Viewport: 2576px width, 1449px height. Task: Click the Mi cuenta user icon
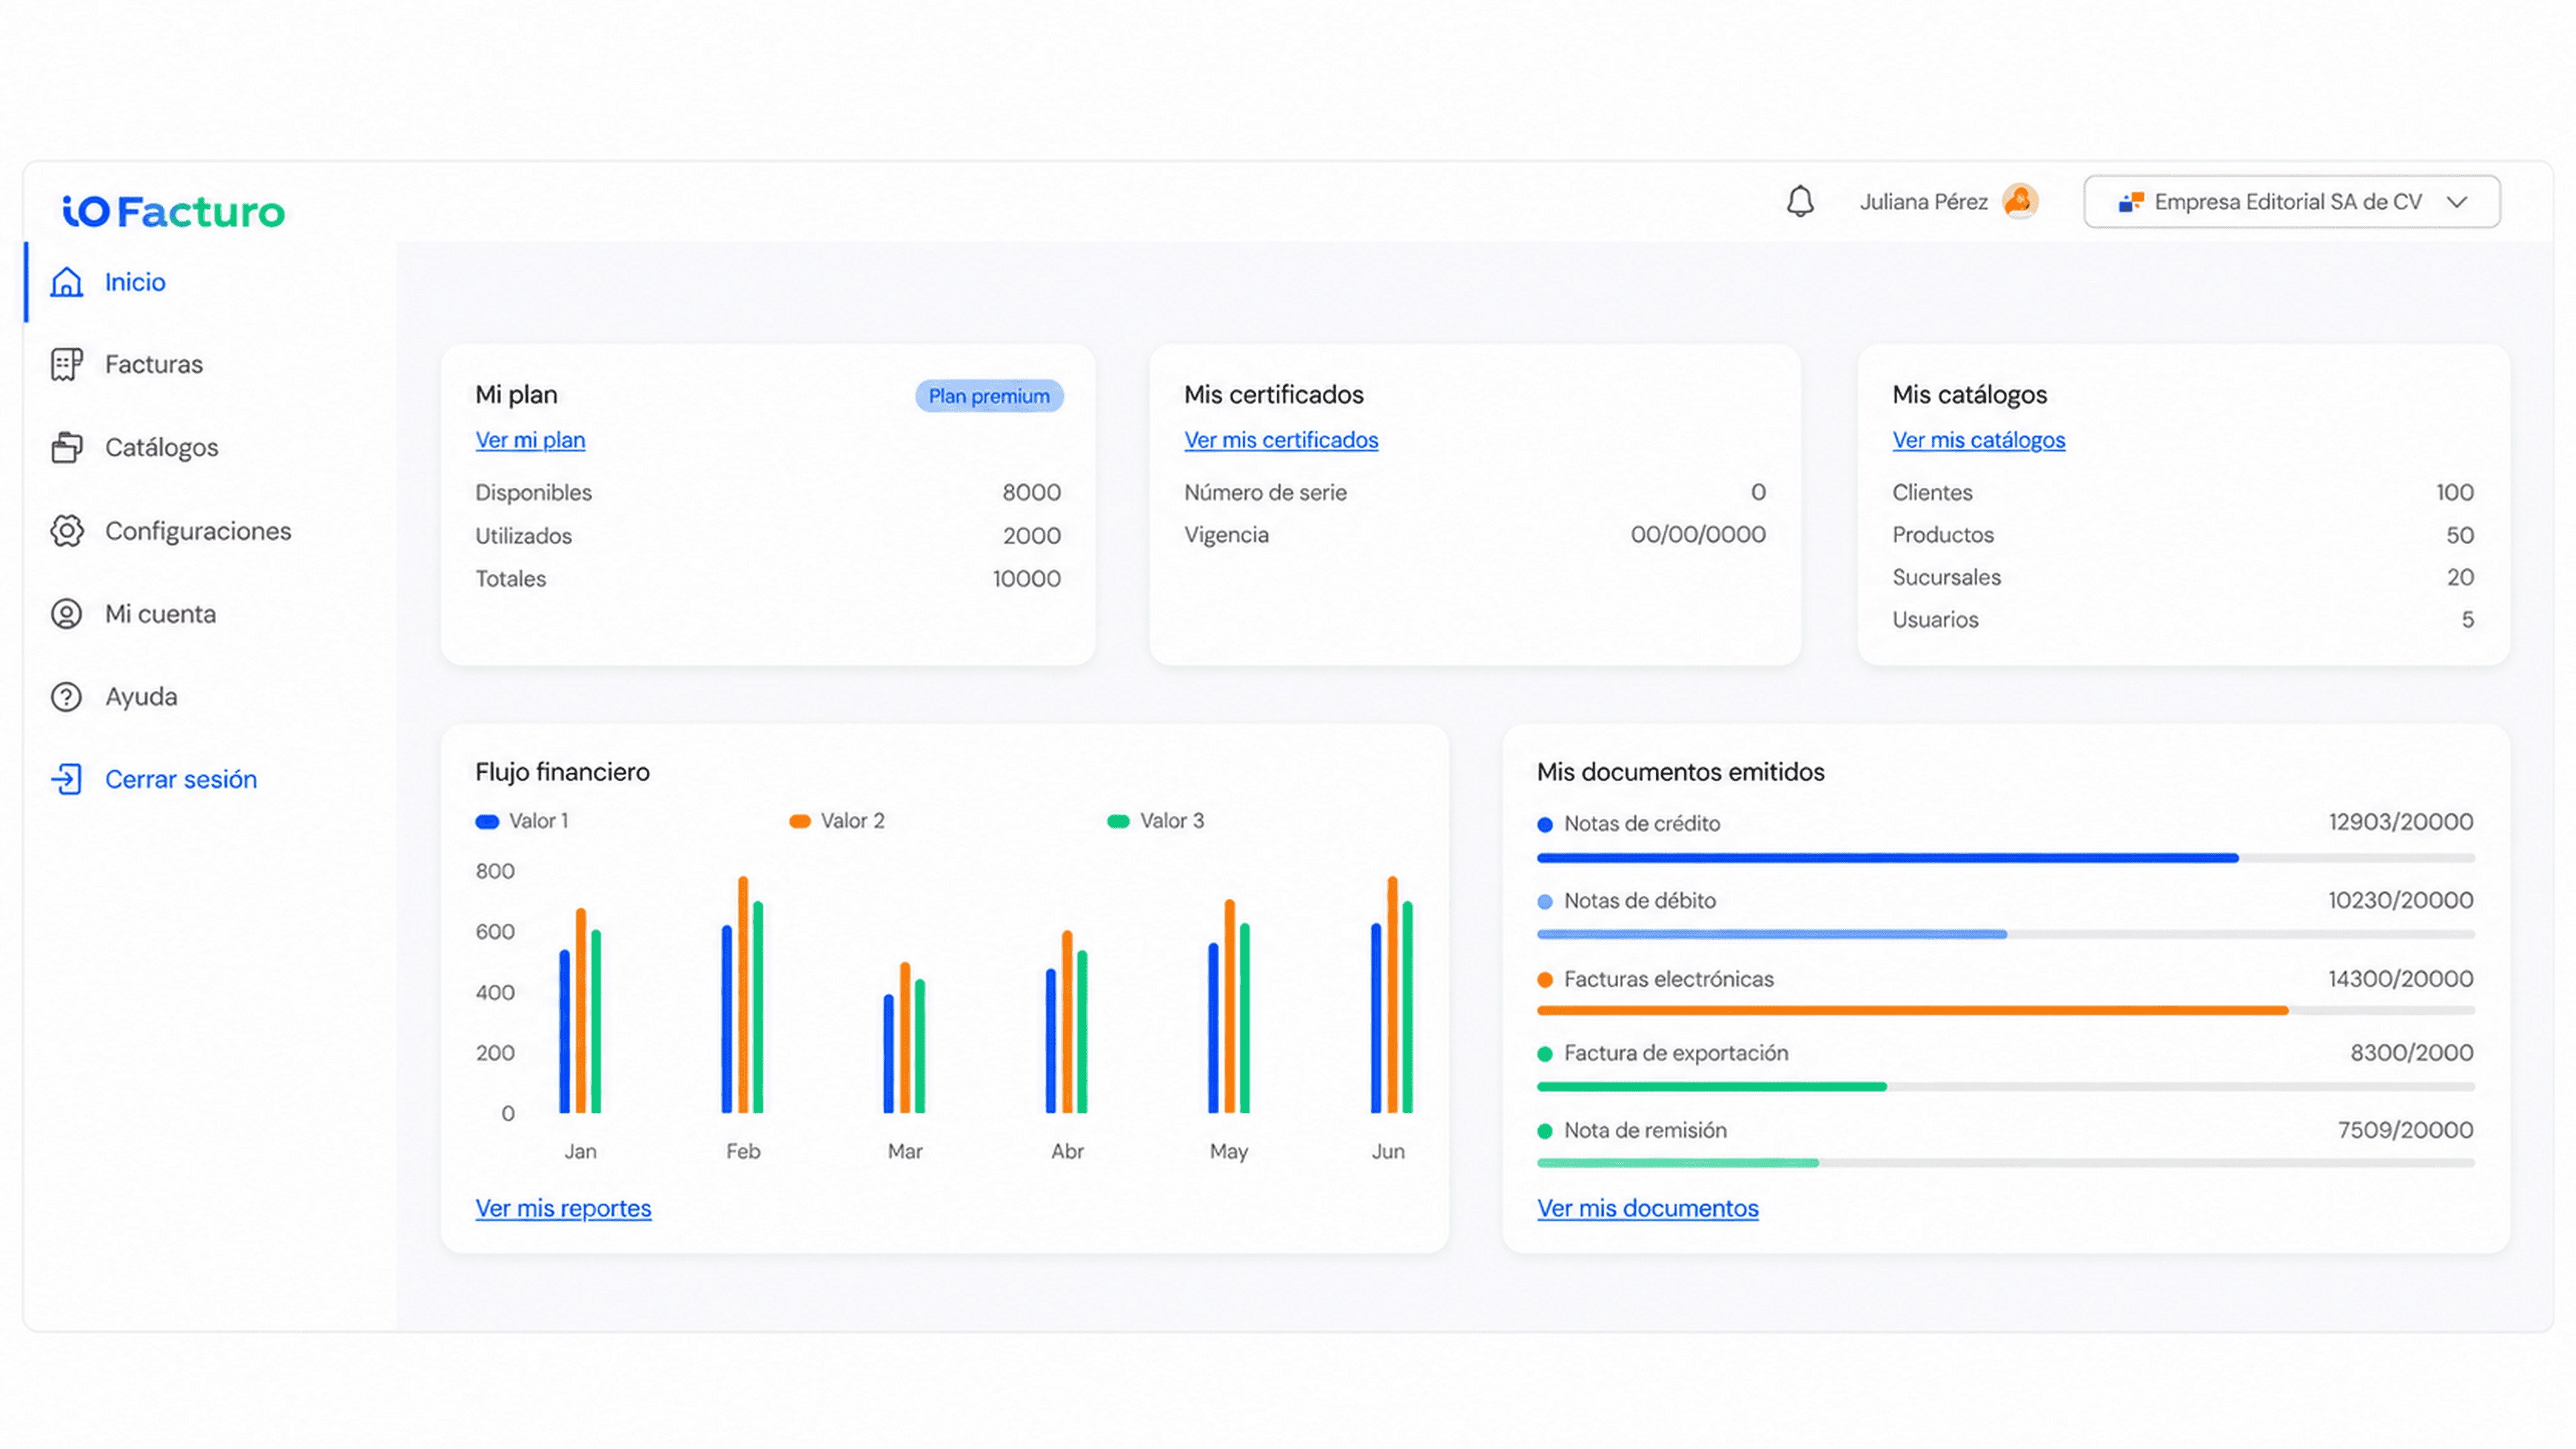click(x=66, y=613)
